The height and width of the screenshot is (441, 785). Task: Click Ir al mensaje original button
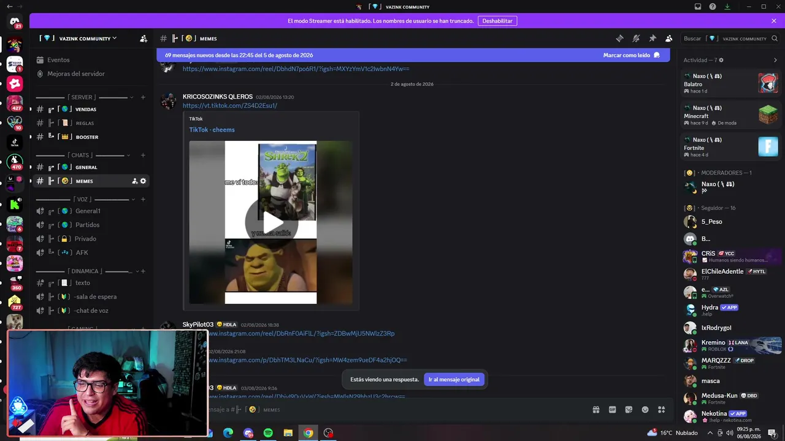click(x=454, y=380)
